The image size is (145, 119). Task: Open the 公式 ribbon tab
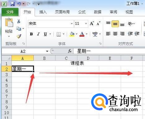82,12
